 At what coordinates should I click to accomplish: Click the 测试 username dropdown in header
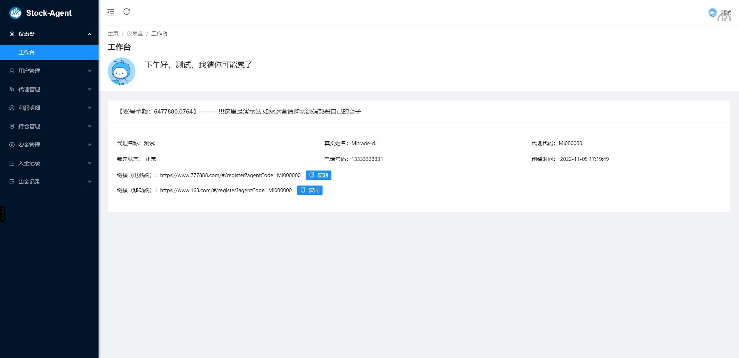coord(726,12)
